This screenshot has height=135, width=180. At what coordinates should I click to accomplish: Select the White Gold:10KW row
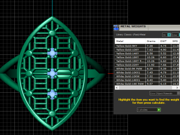(x=147, y=76)
